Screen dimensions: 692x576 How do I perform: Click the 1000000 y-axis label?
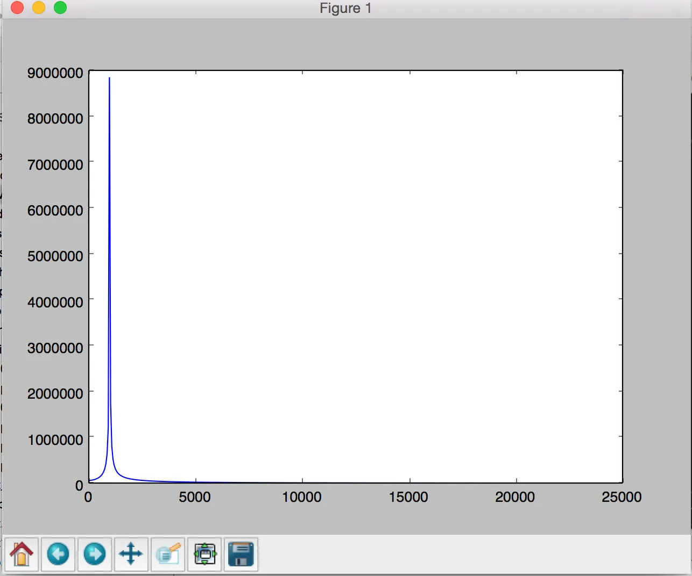pos(55,440)
